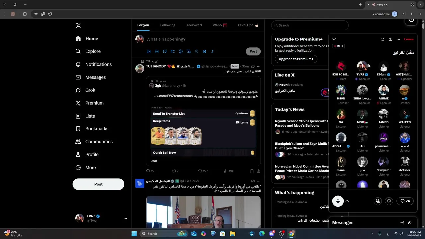Open account menu dots next to TVRZ

pos(125,218)
